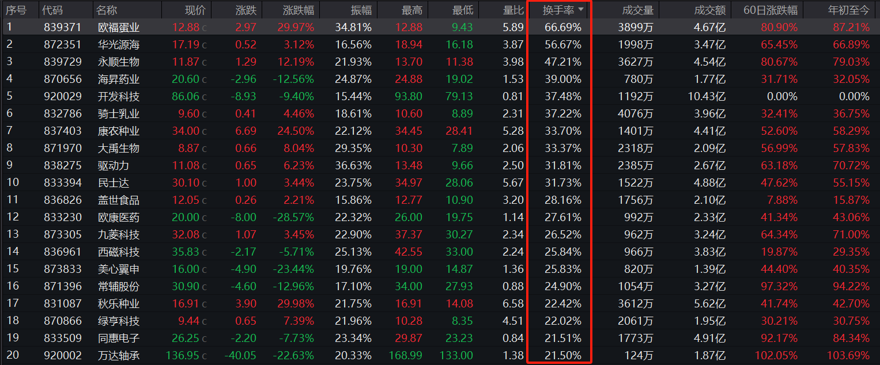Click the 代码 column header
This screenshot has width=880, height=365.
pos(54,10)
